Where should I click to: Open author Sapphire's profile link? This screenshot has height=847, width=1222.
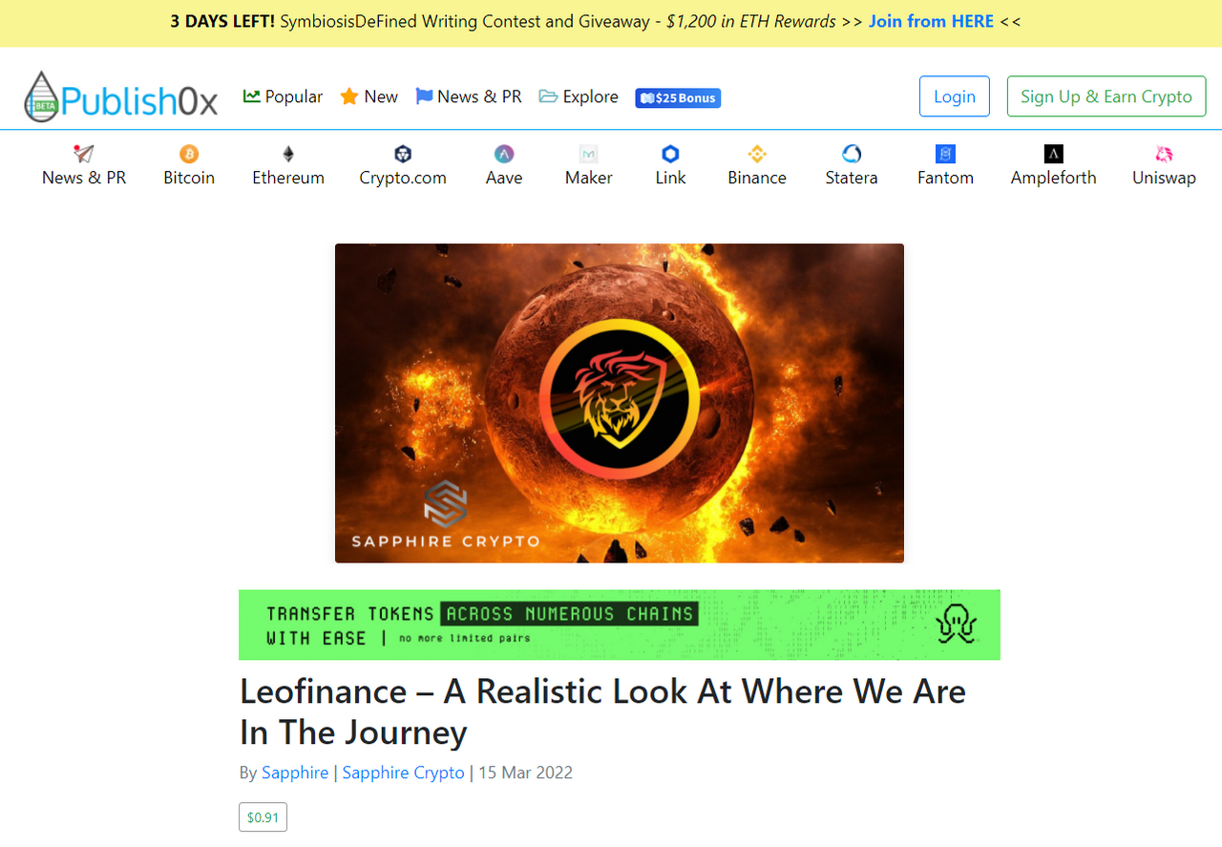point(295,773)
